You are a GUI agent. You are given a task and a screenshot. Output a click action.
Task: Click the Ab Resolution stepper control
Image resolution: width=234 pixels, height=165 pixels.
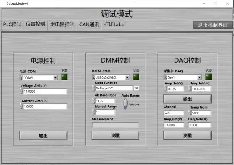point(93,101)
